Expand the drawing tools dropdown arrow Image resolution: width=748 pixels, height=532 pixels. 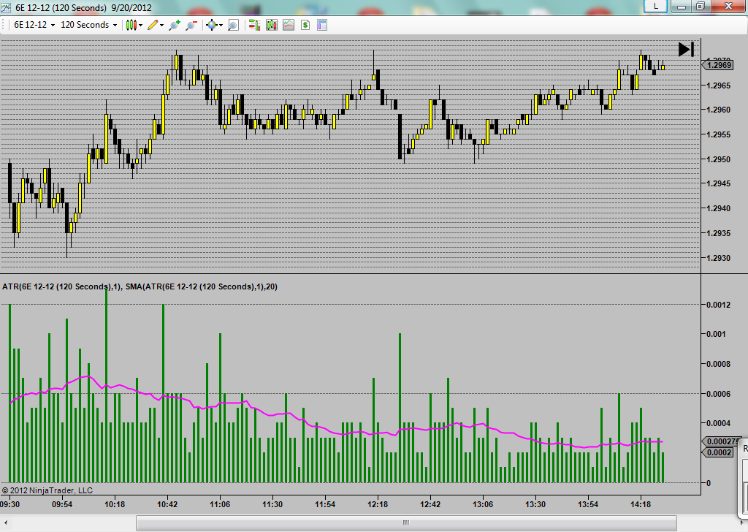[x=162, y=26]
